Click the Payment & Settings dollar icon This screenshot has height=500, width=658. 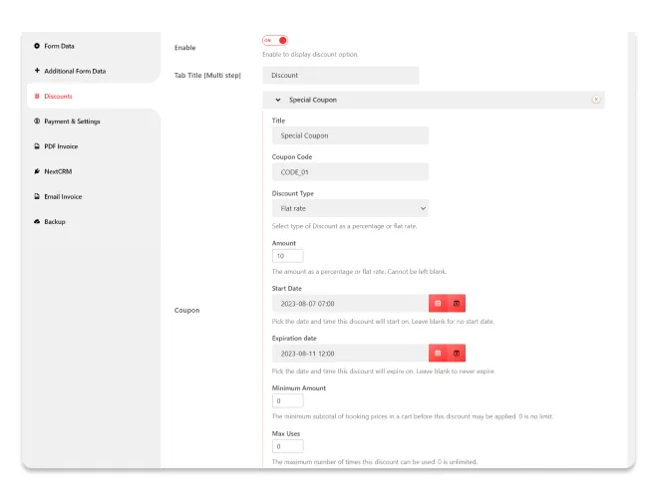(x=37, y=122)
